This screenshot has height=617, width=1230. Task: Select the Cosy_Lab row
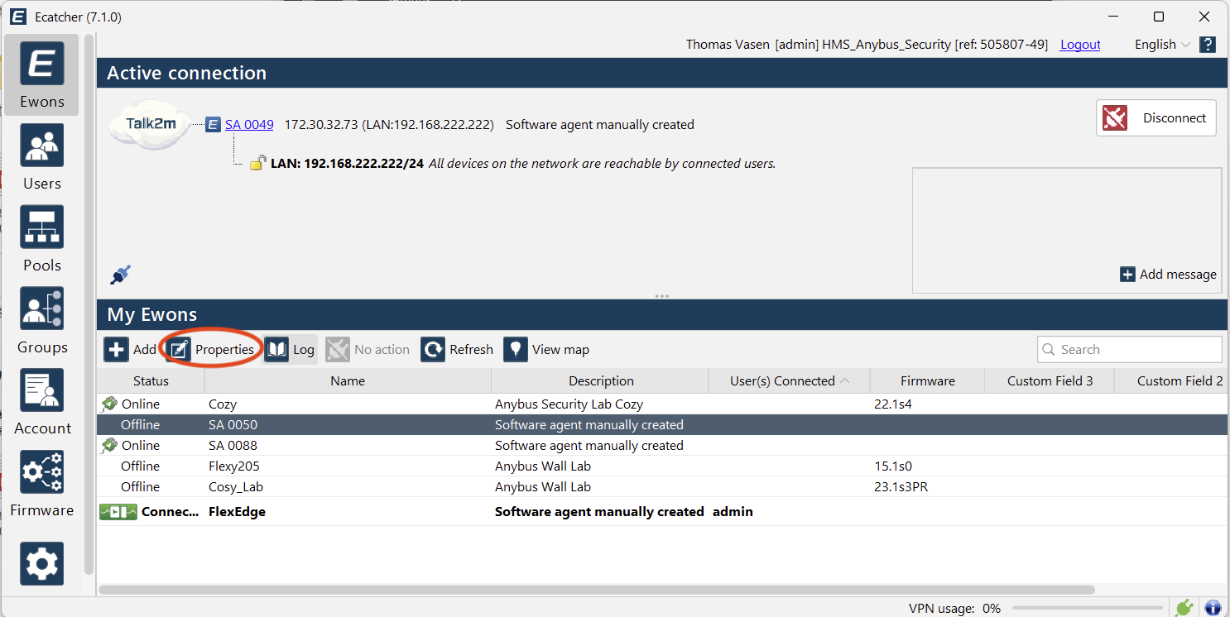coord(661,487)
